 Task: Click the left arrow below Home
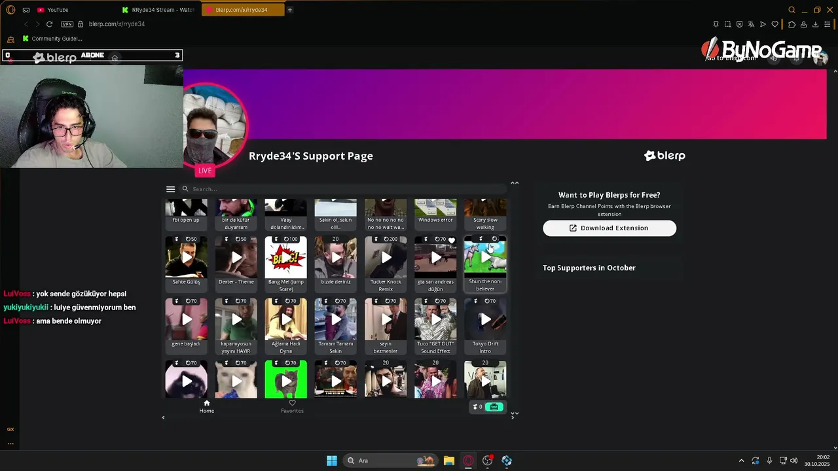point(163,417)
